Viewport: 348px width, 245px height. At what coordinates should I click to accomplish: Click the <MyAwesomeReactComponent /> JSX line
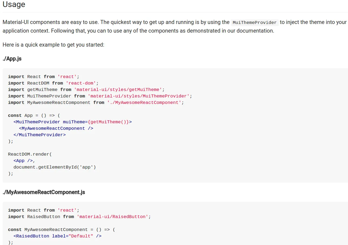click(x=56, y=128)
